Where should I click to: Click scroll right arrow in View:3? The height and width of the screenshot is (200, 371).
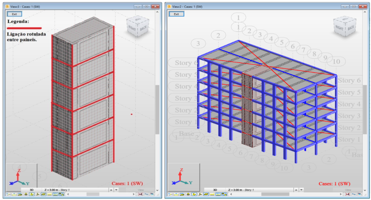pos(133,194)
